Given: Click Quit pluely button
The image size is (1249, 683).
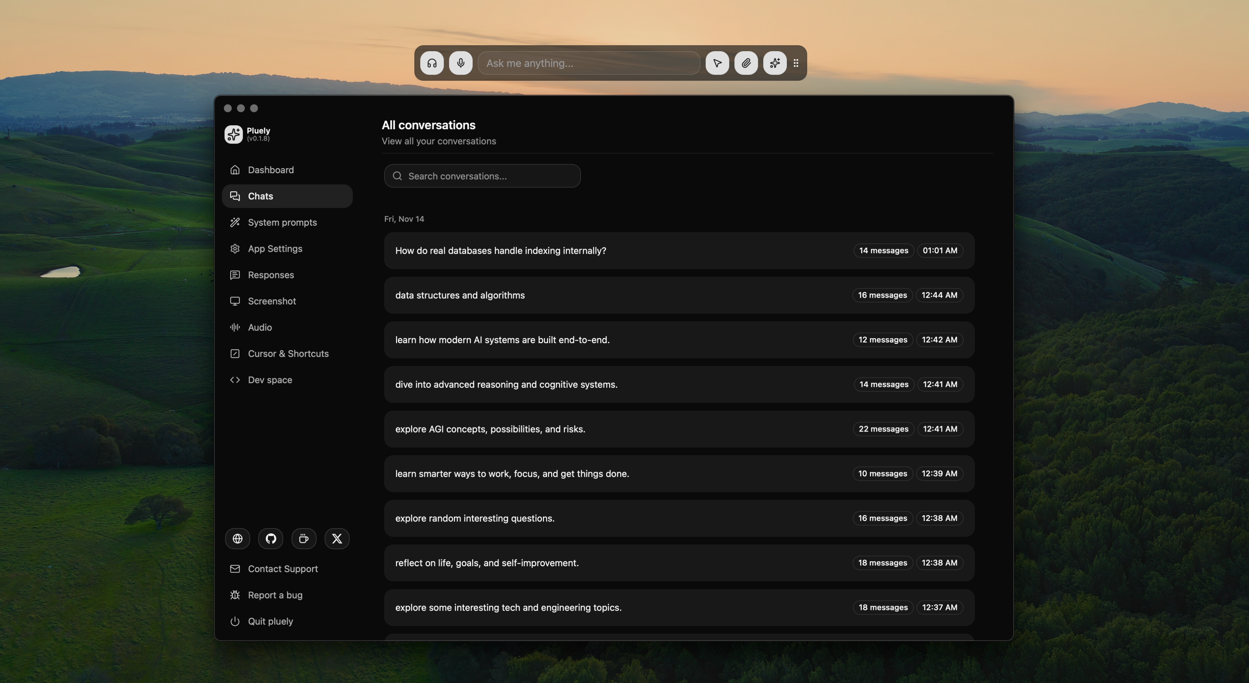Looking at the screenshot, I should point(270,621).
